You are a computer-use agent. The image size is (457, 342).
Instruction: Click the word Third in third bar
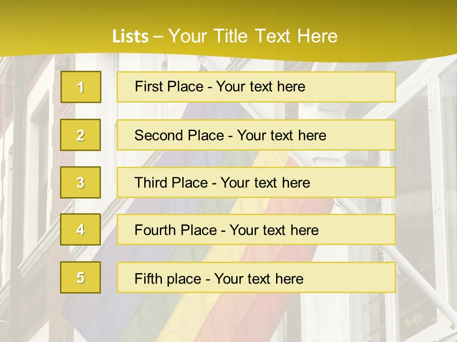[150, 182]
